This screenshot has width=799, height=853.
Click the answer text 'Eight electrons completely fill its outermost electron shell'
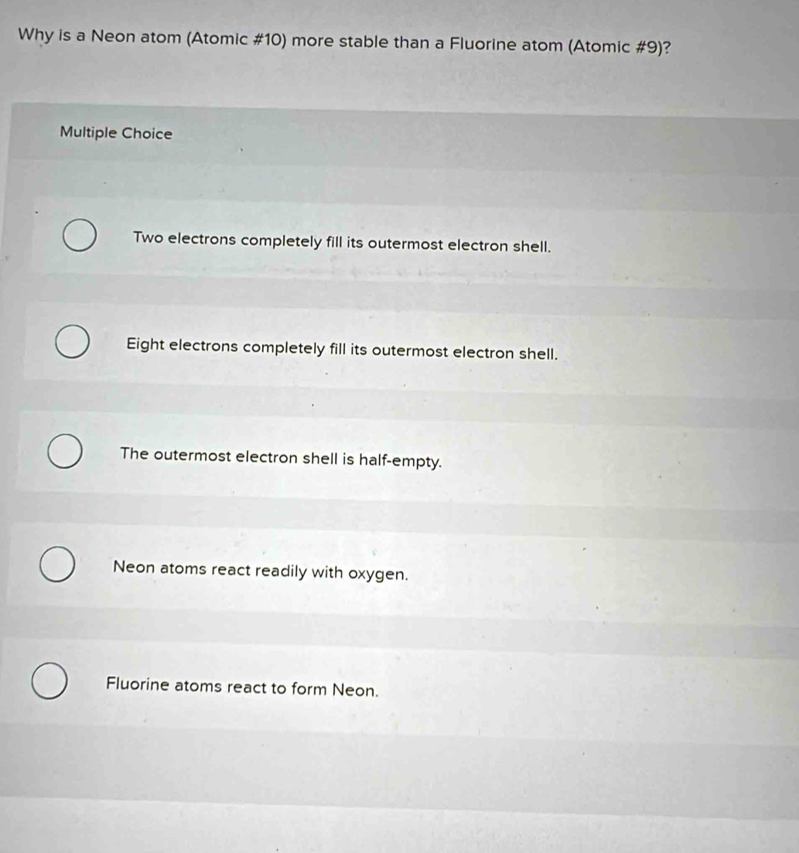[x=342, y=348]
